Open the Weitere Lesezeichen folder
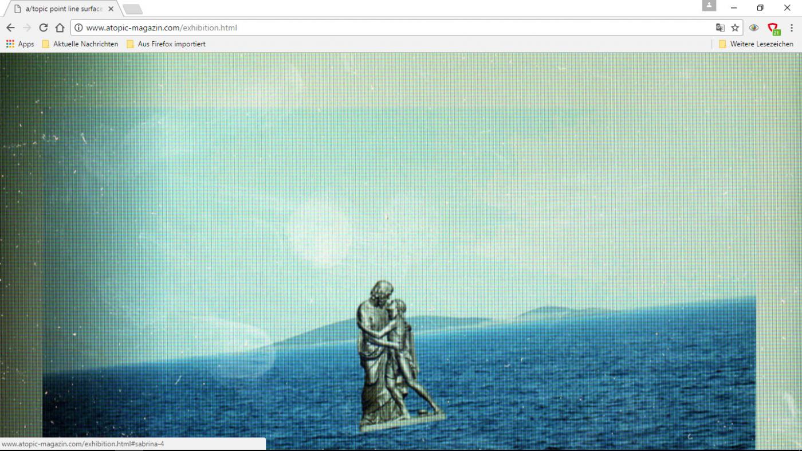This screenshot has width=802, height=451. [756, 44]
